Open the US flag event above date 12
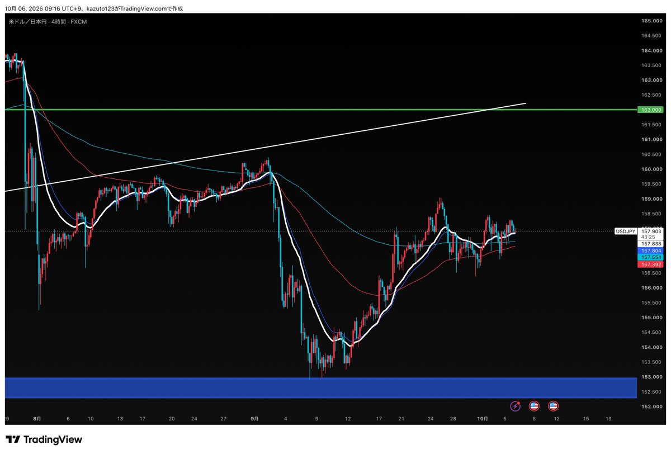 click(554, 406)
